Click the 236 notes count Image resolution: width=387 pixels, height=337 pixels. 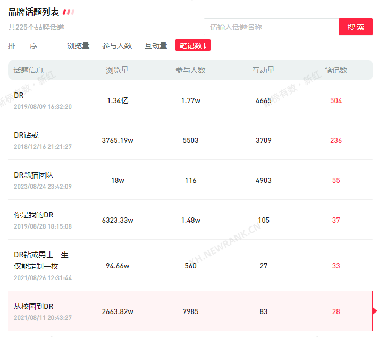pos(336,140)
